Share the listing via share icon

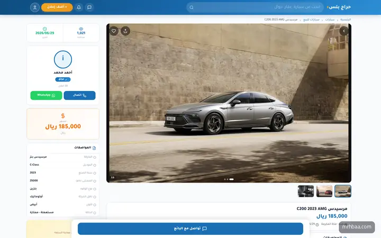[x=125, y=31]
